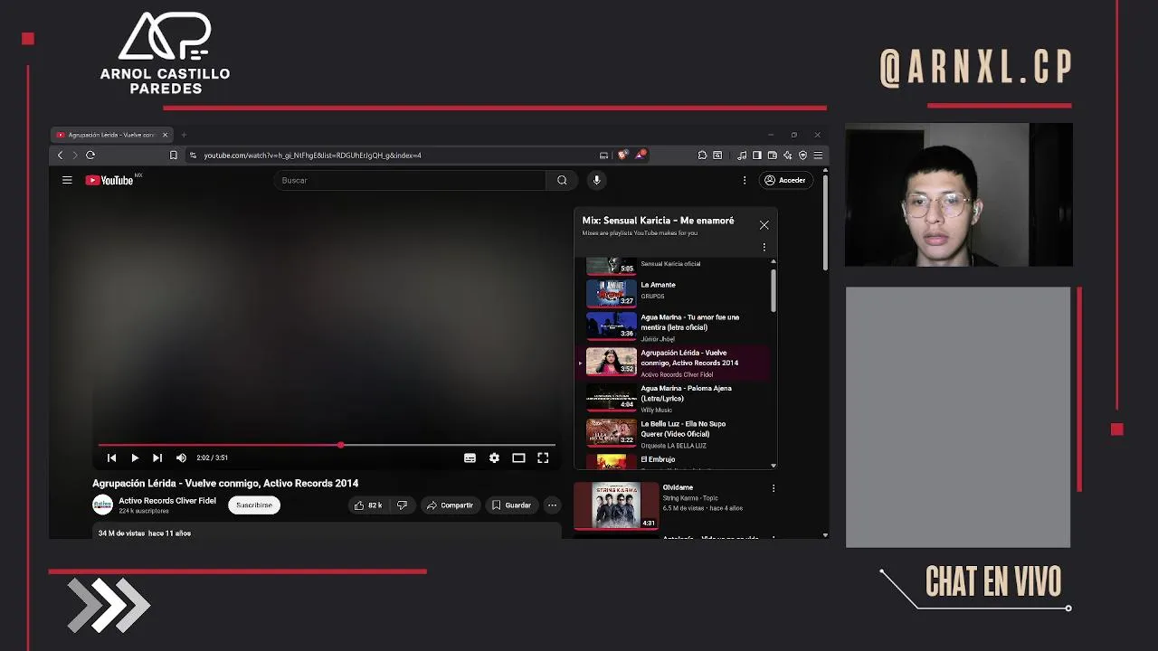Dislike the video with thumbs down

(402, 505)
